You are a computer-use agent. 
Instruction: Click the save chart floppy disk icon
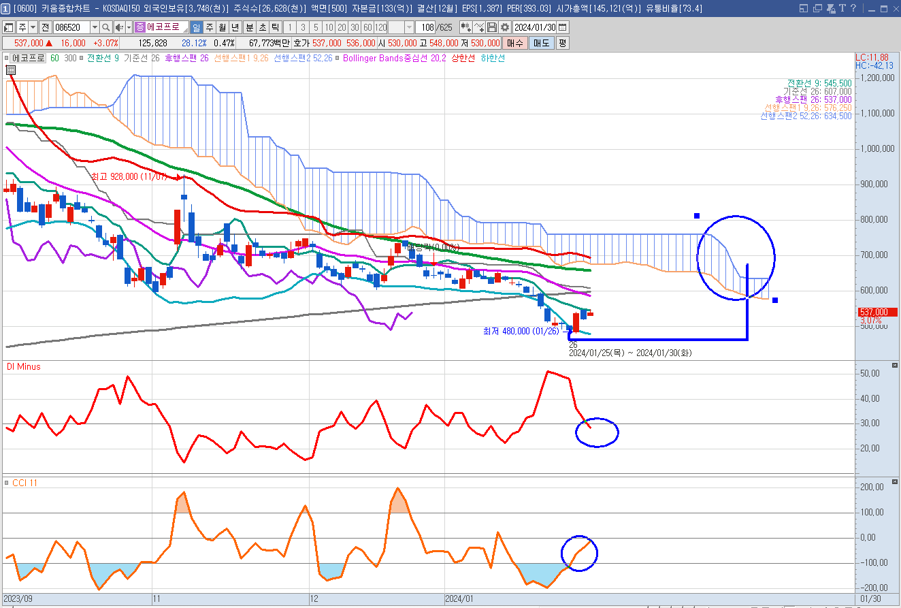pos(492,27)
